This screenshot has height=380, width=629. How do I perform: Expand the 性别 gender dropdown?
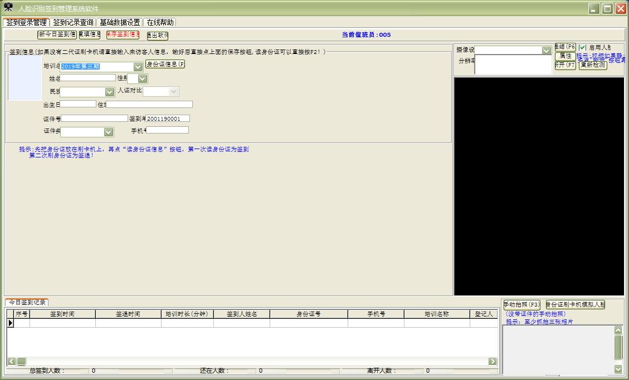142,79
